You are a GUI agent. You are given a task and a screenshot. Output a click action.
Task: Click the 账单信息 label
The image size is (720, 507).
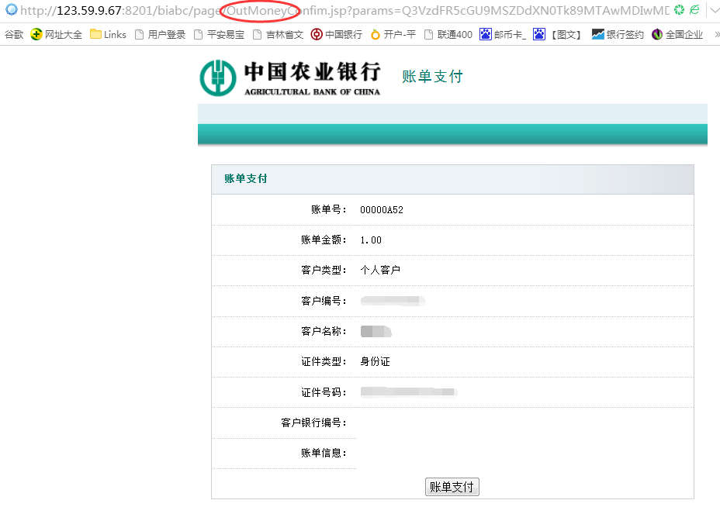(x=324, y=453)
